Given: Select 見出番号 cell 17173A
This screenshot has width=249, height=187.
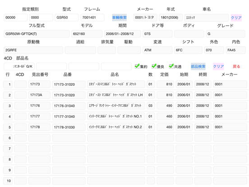Looking at the screenshot, I should coord(39,95).
